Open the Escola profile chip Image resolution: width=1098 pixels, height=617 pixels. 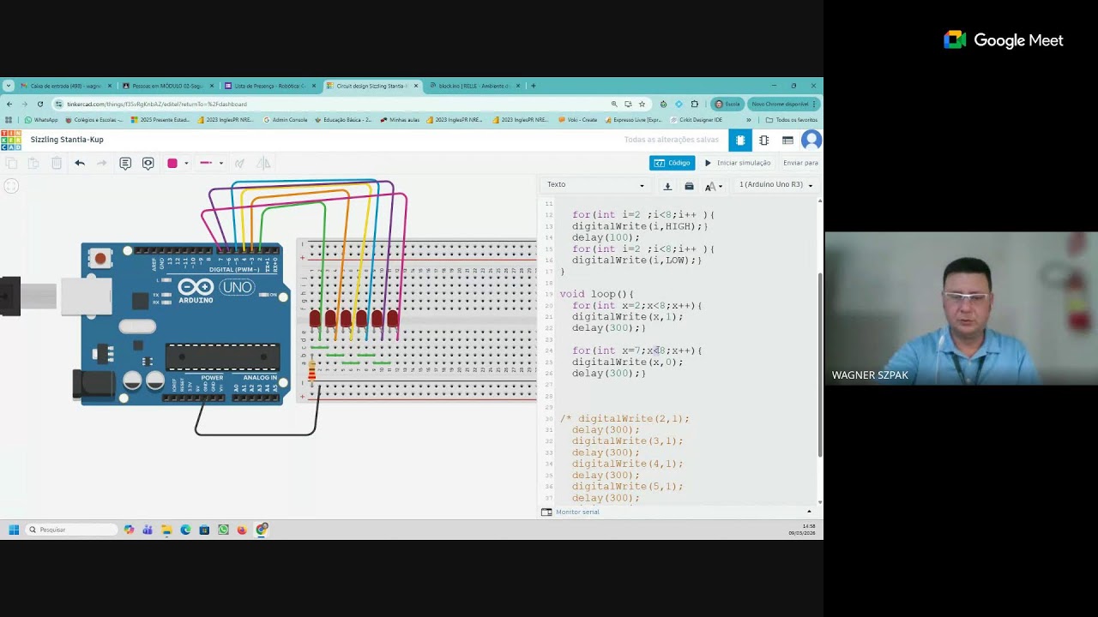pos(727,104)
